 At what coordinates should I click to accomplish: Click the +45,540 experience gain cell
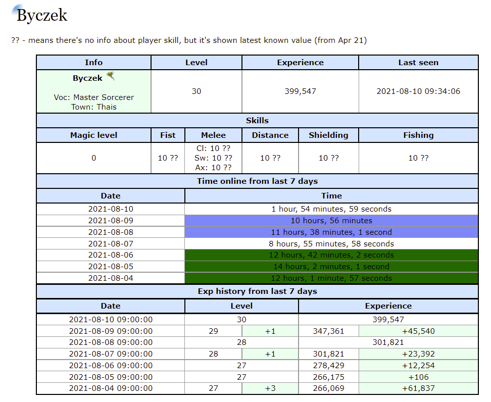tap(418, 331)
